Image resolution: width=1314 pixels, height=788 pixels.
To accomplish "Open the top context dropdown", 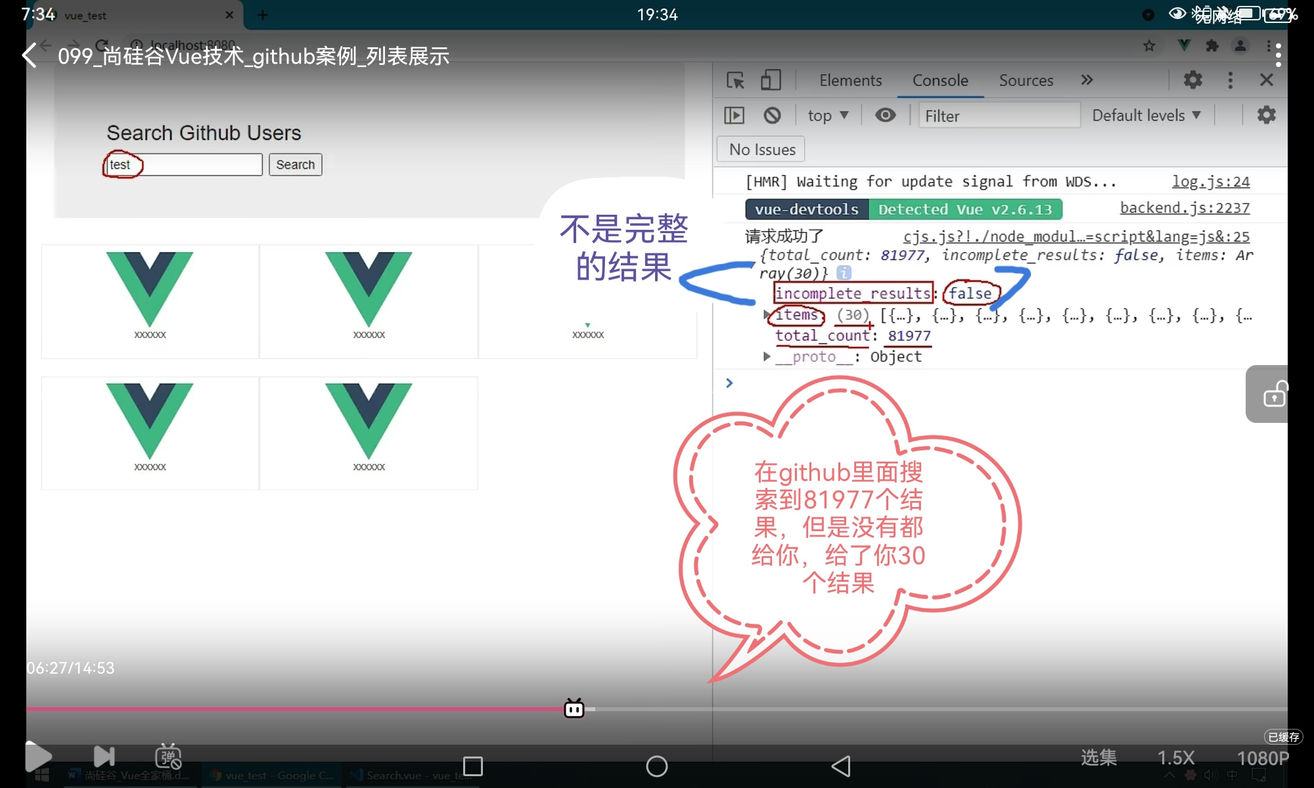I will tap(828, 116).
